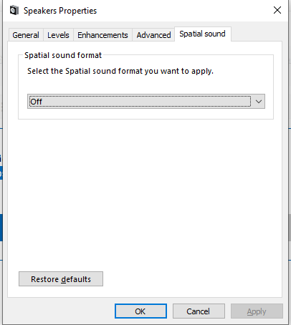Screen dimensions: 291x325
Task: Click the Restore defaults button
Action: point(61,279)
